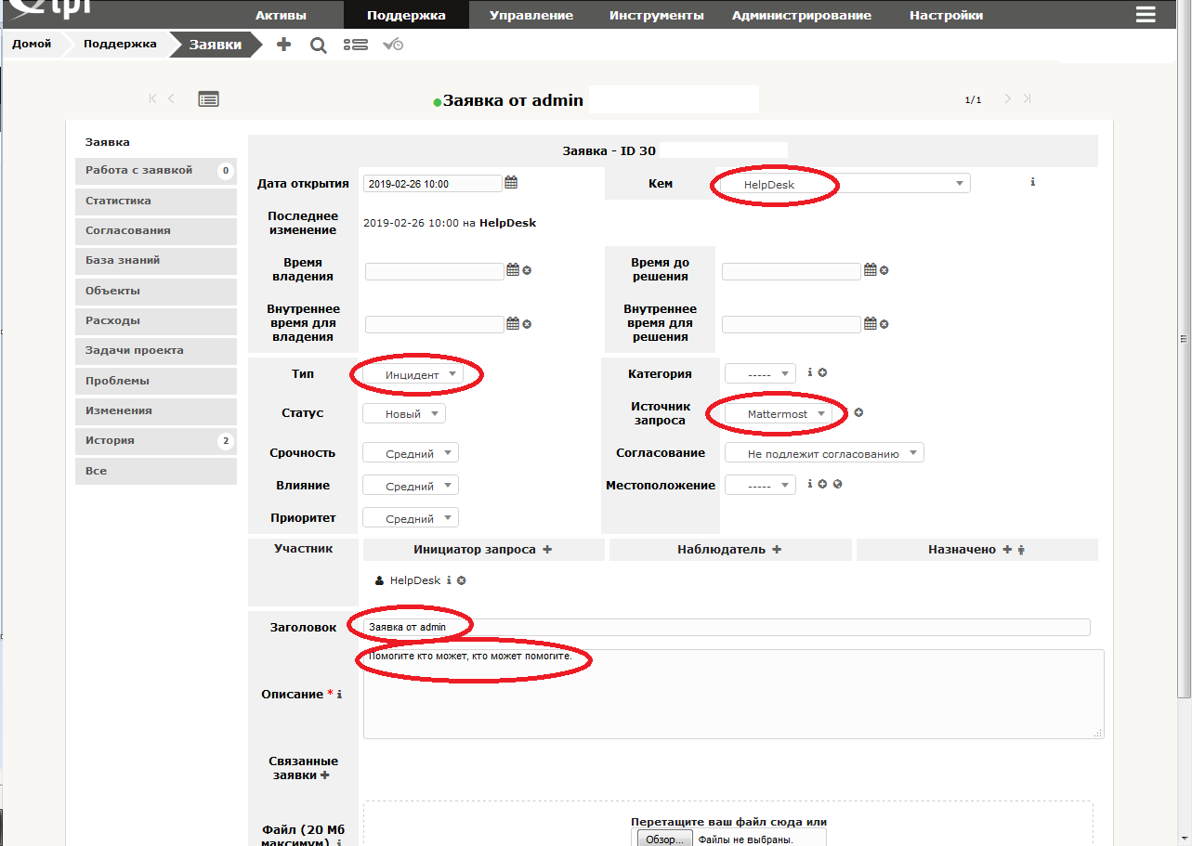Add a Наблюдатель with the plus icon
Viewport: 1192px width, 846px height.
(777, 550)
